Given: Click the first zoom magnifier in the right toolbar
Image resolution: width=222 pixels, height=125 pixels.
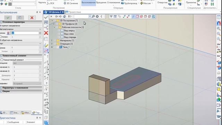Looking at the screenshot, I should [219, 28].
